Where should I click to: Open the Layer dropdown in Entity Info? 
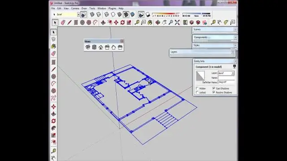click(x=233, y=73)
